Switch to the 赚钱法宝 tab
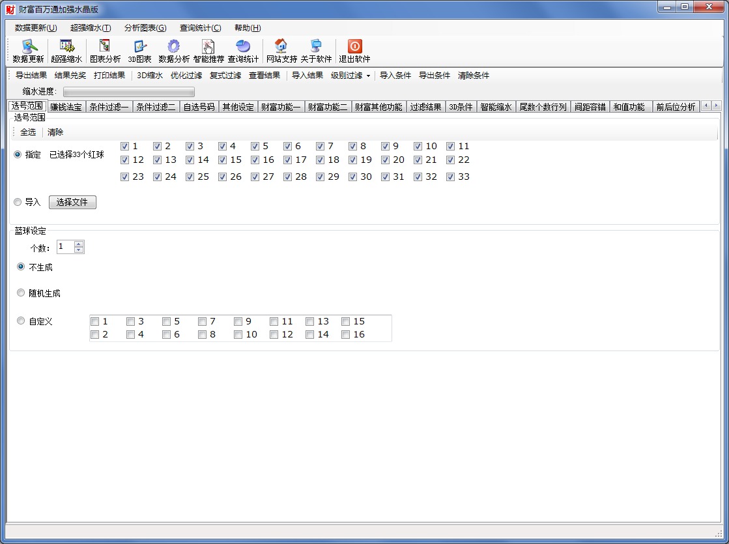This screenshot has width=729, height=544. (x=66, y=107)
